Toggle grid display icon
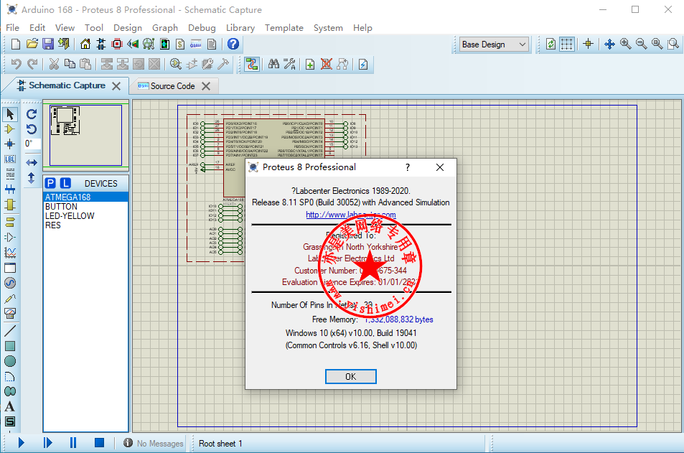The width and height of the screenshot is (684, 453). (x=567, y=44)
